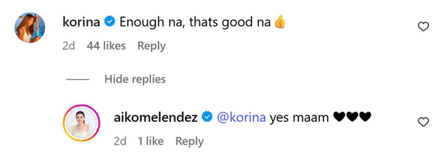View the 1 like on aikomelendez's reply
The image size is (440, 157).
coord(150,141)
